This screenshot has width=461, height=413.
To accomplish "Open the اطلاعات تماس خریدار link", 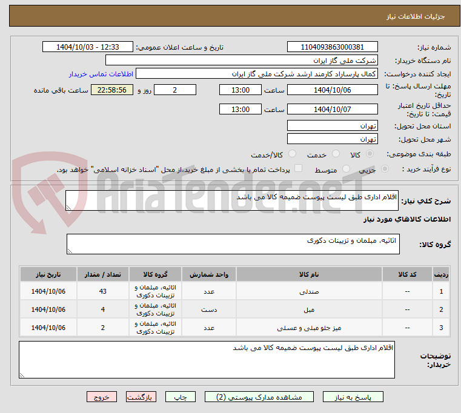I will tap(101, 74).
